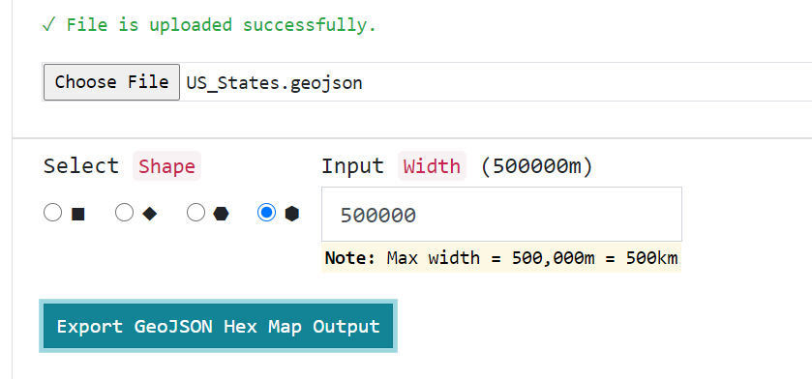Select the flat-top hexagon radio button
The height and width of the screenshot is (379, 812).
(195, 213)
